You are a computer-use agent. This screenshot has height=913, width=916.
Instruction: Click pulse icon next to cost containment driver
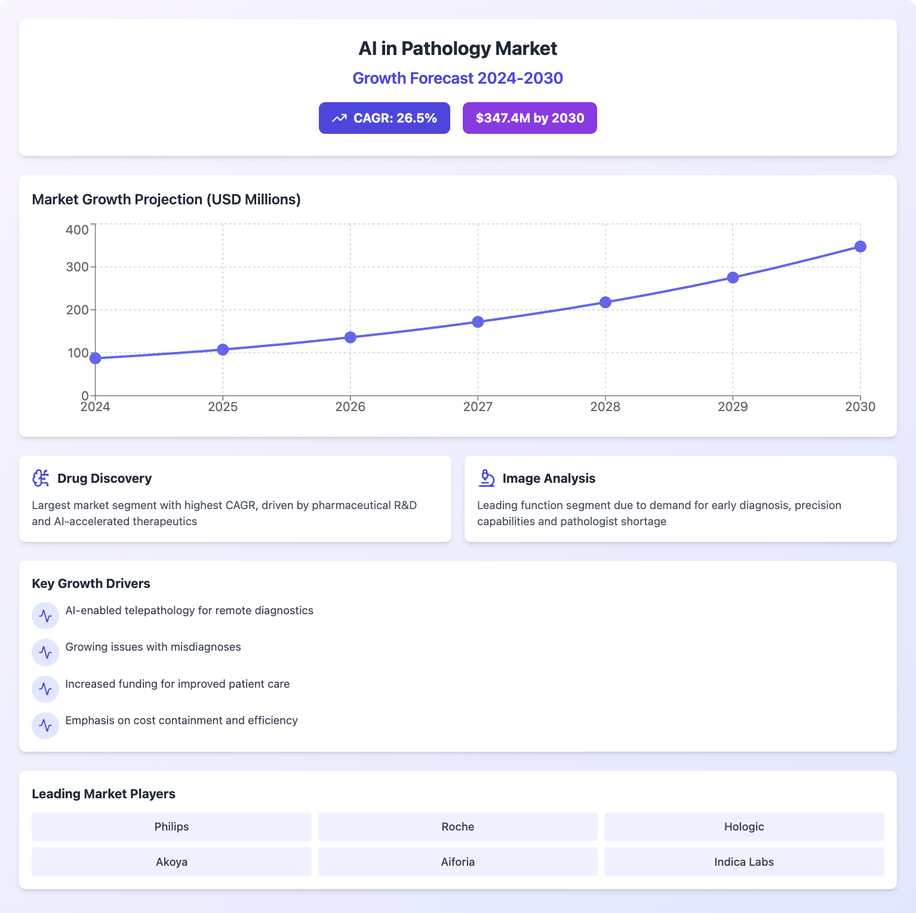(x=45, y=725)
